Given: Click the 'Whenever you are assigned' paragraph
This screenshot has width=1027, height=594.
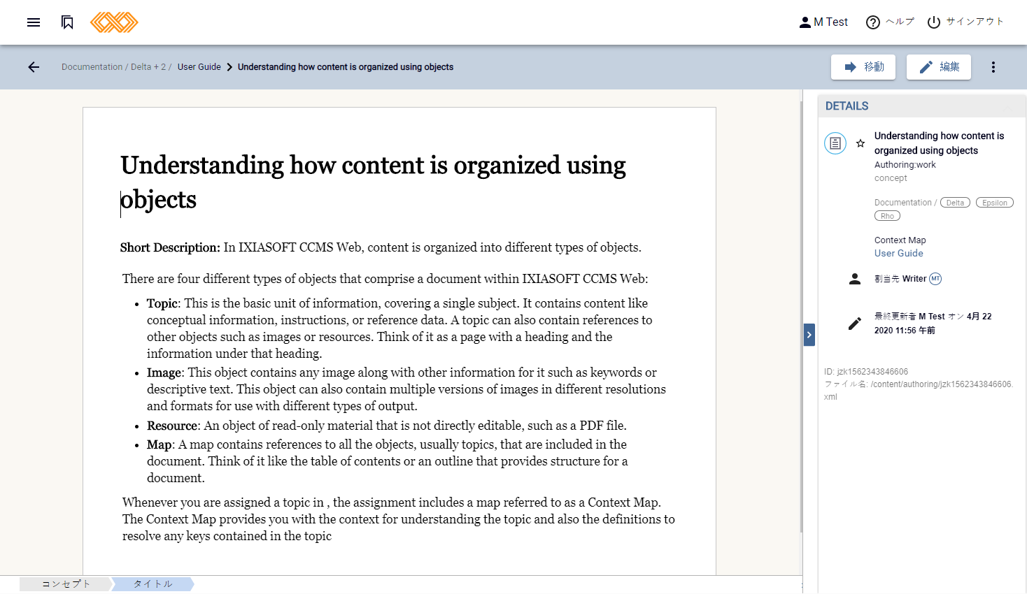Looking at the screenshot, I should tap(399, 519).
